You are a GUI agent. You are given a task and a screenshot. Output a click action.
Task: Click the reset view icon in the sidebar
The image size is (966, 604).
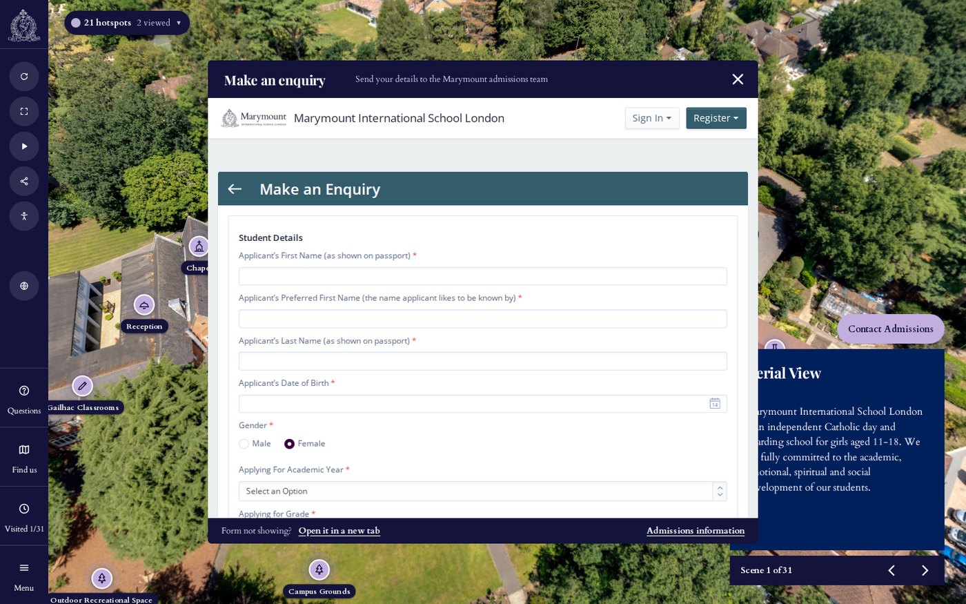pos(24,76)
